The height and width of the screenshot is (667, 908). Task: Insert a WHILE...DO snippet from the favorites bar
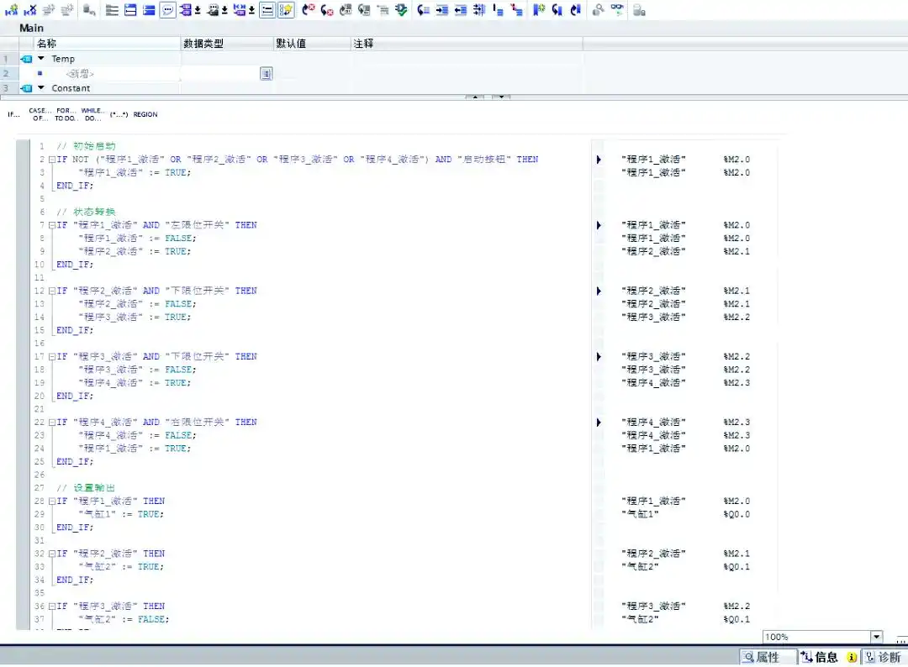coord(92,114)
